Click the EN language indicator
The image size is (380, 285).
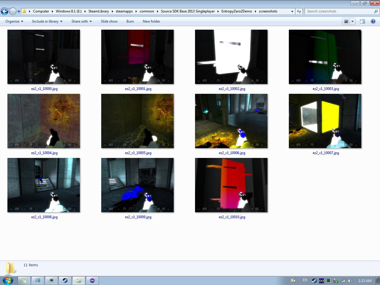[x=305, y=280]
